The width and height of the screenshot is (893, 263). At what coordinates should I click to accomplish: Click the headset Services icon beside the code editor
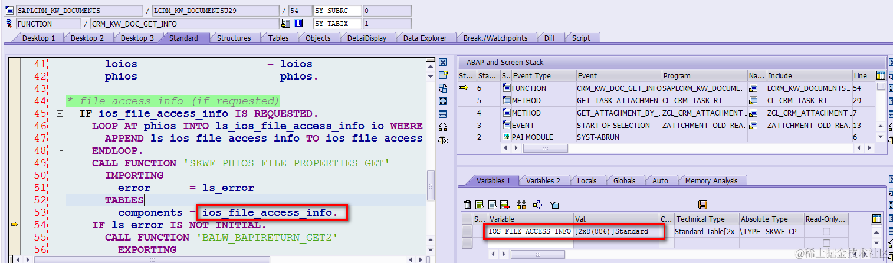pos(444,127)
